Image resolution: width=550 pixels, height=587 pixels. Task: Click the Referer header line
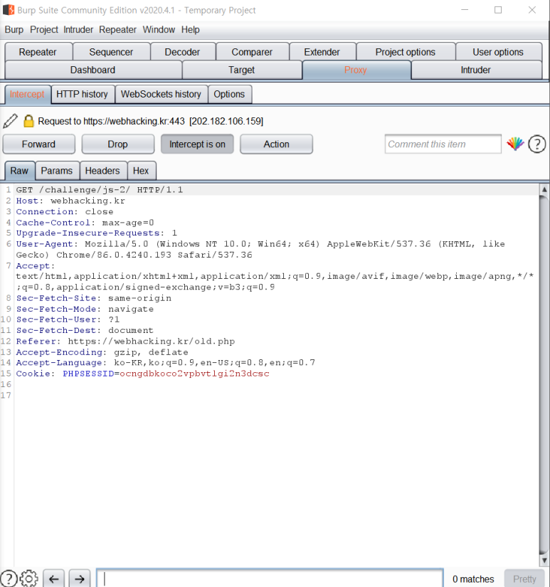[x=125, y=341]
